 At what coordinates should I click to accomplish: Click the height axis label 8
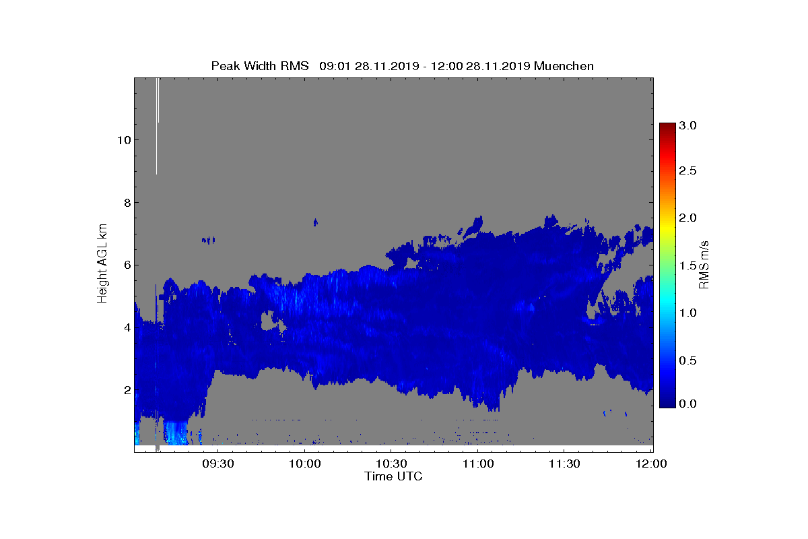tap(126, 203)
